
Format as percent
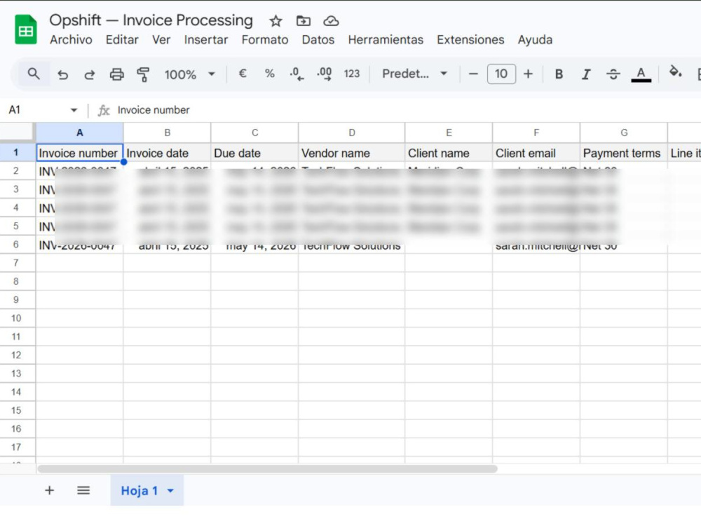pyautogui.click(x=270, y=74)
